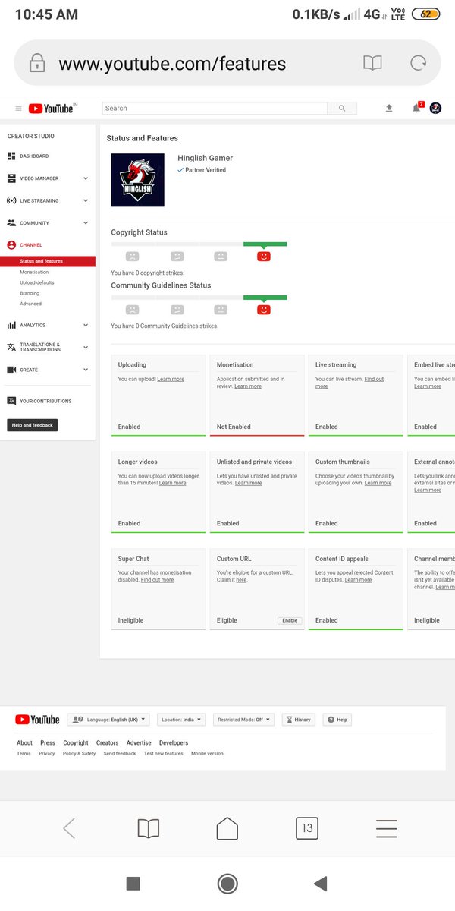Click the Test new features footer link

tap(164, 754)
